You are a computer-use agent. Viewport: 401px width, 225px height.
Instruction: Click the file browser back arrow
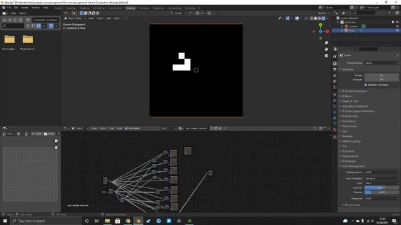coord(4,20)
